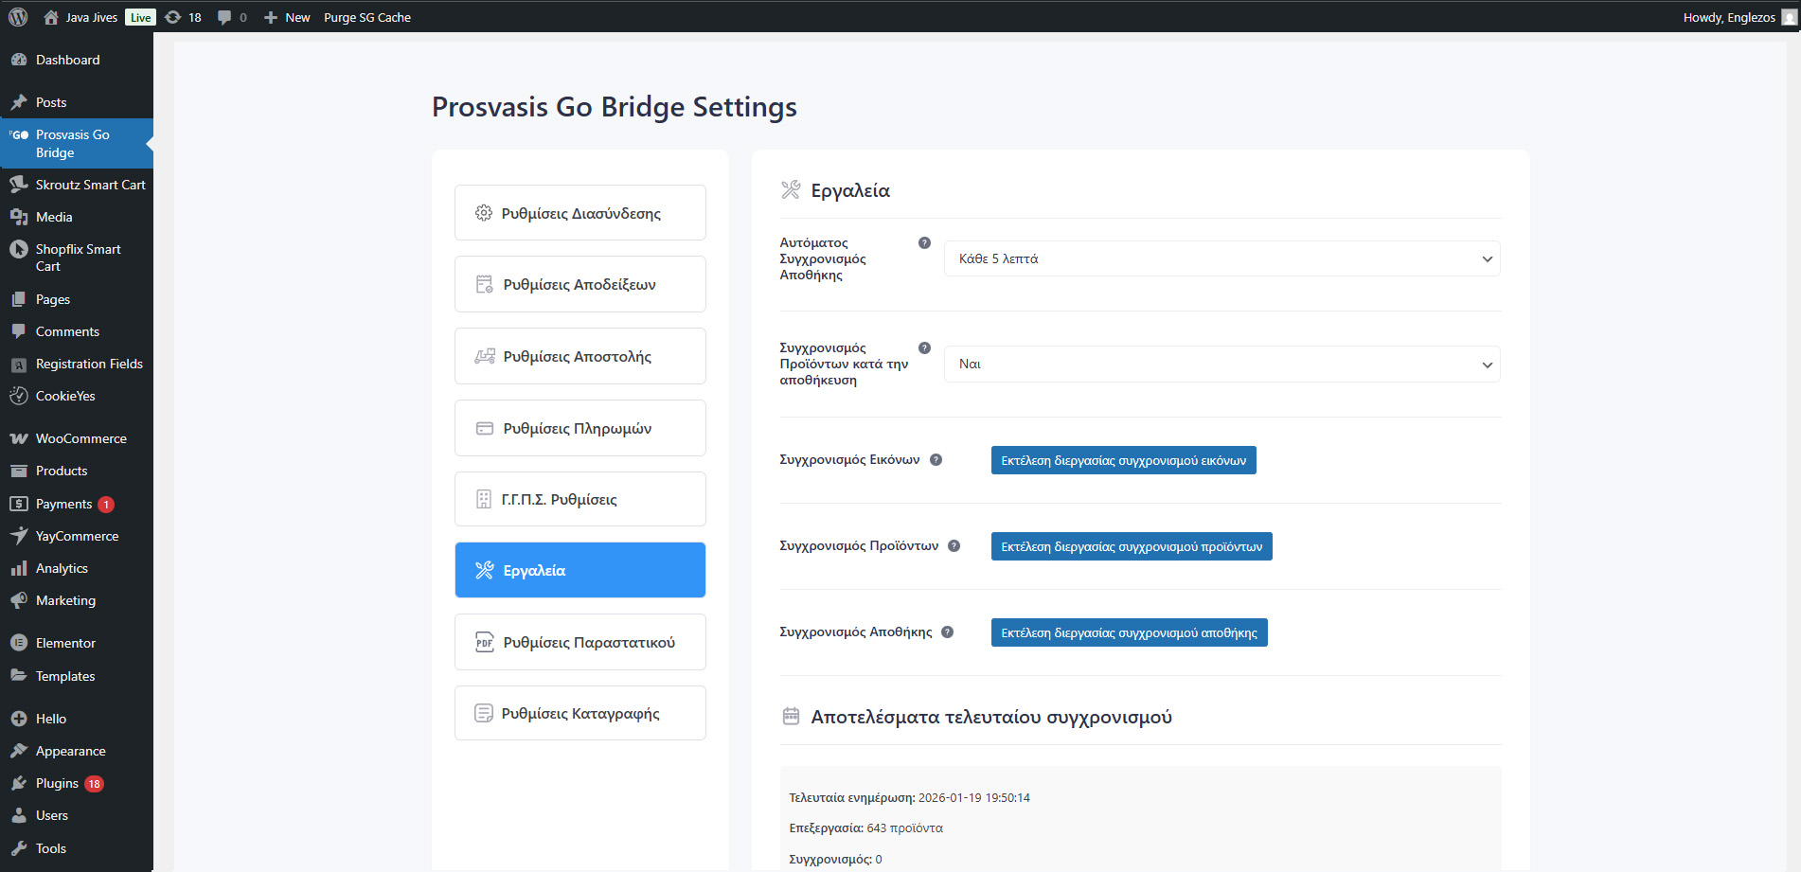Open Ρυθμίσεις Παραστατικού PDF tab

tap(580, 642)
